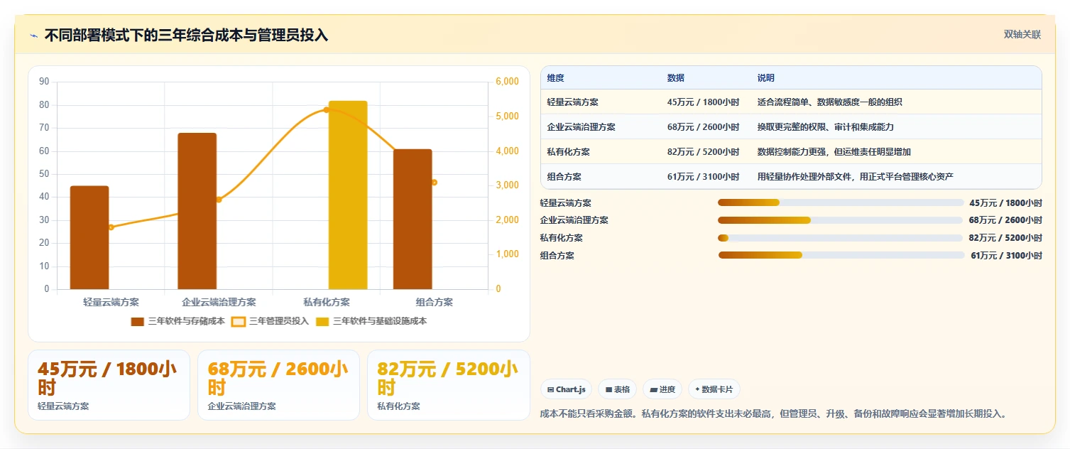Click the title 不同部署模式下的三年综合成本与管理员投入
1070x449 pixels.
pyautogui.click(x=186, y=35)
